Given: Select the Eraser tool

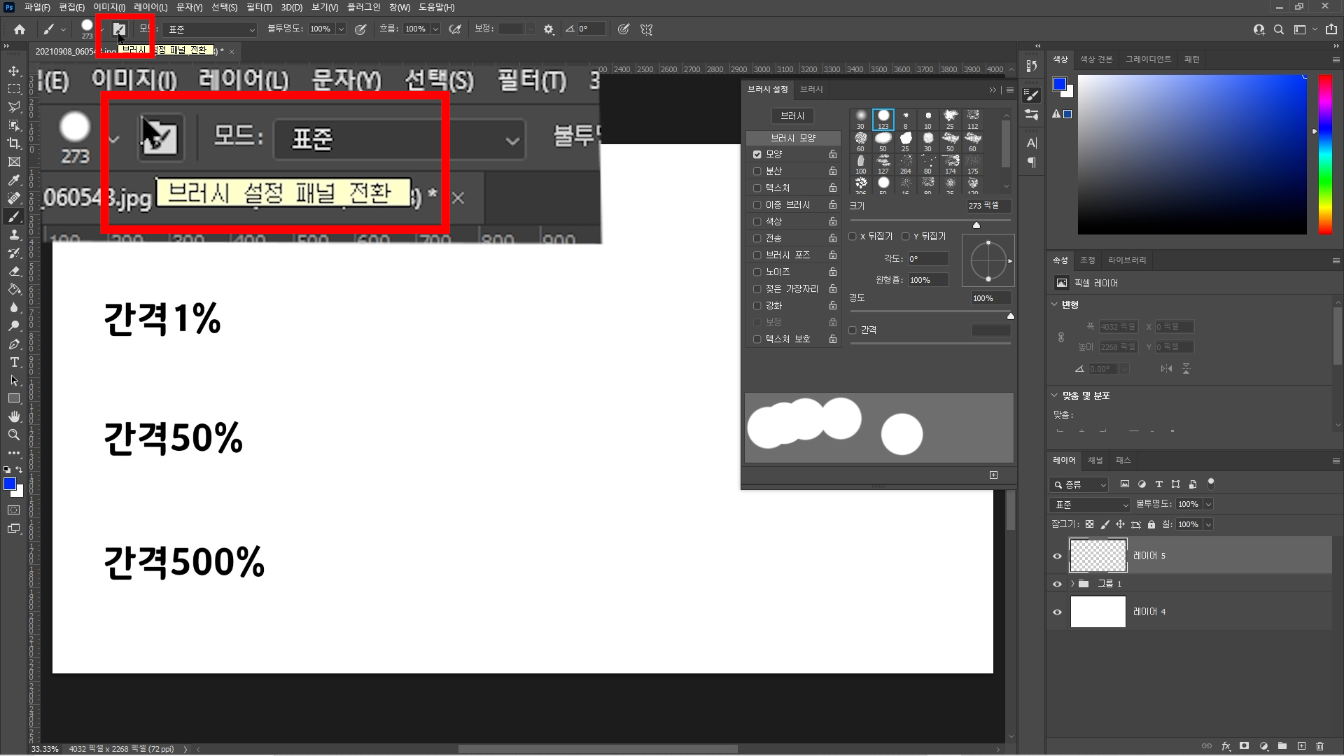Looking at the screenshot, I should 14,271.
